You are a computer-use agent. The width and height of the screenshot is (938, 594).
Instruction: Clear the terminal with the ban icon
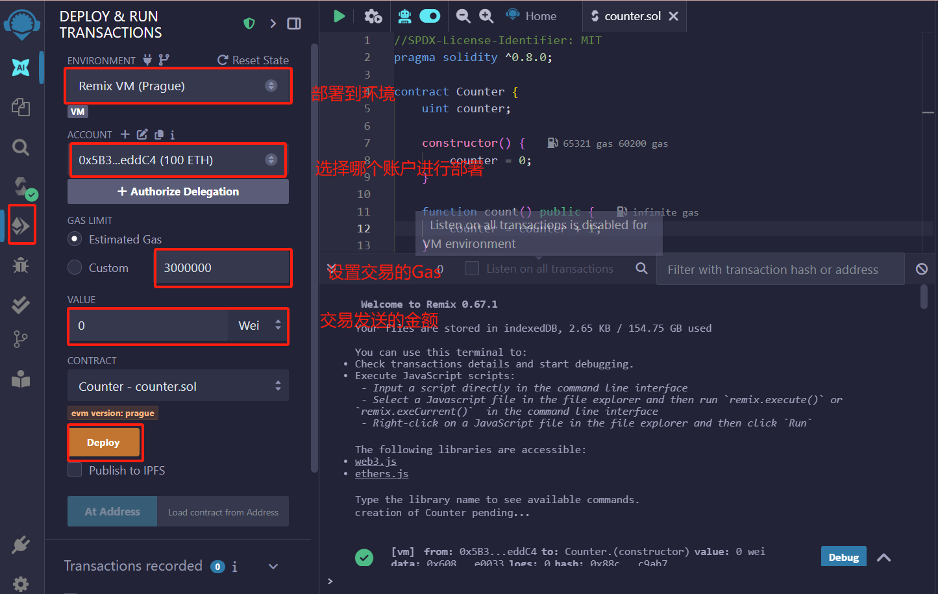(922, 269)
